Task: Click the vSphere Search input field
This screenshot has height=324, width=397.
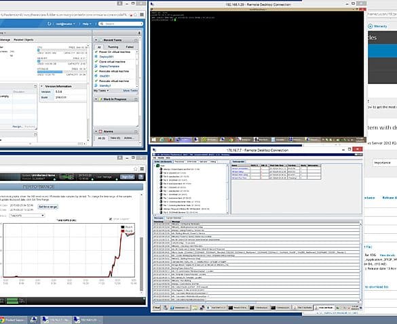Action: [121, 24]
